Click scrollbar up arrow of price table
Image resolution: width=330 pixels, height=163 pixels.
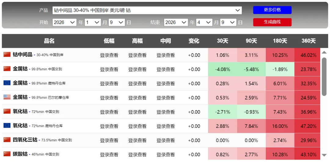click(324, 52)
